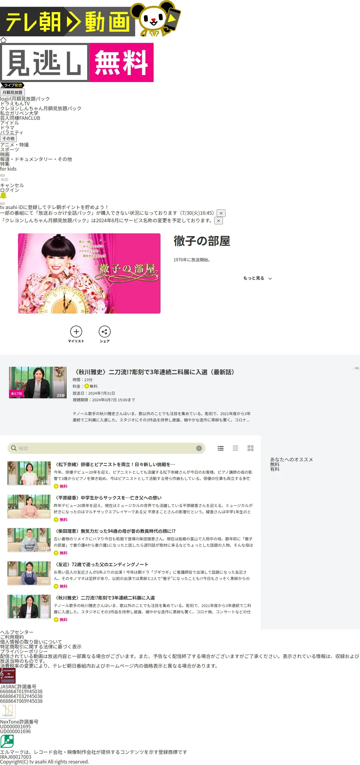360x765 pixels.
Task: Select logirl月額見放題パック menu item
Action: [25, 99]
